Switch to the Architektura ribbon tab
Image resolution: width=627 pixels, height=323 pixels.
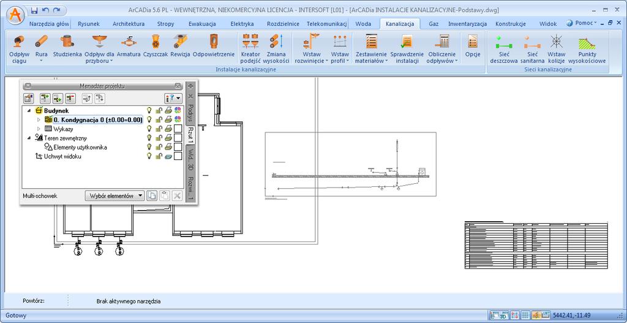pos(129,24)
